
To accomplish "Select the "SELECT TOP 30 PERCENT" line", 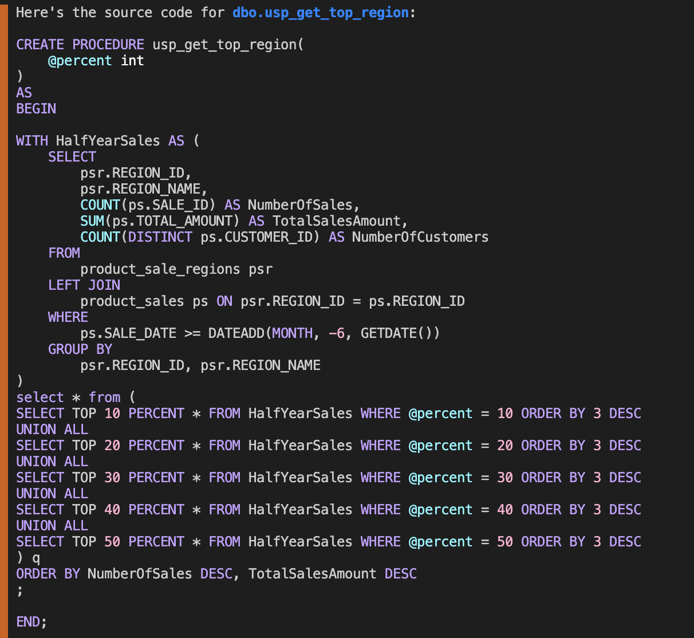I will coord(329,478).
